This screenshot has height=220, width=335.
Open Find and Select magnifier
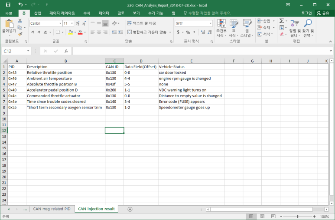coord(308,28)
